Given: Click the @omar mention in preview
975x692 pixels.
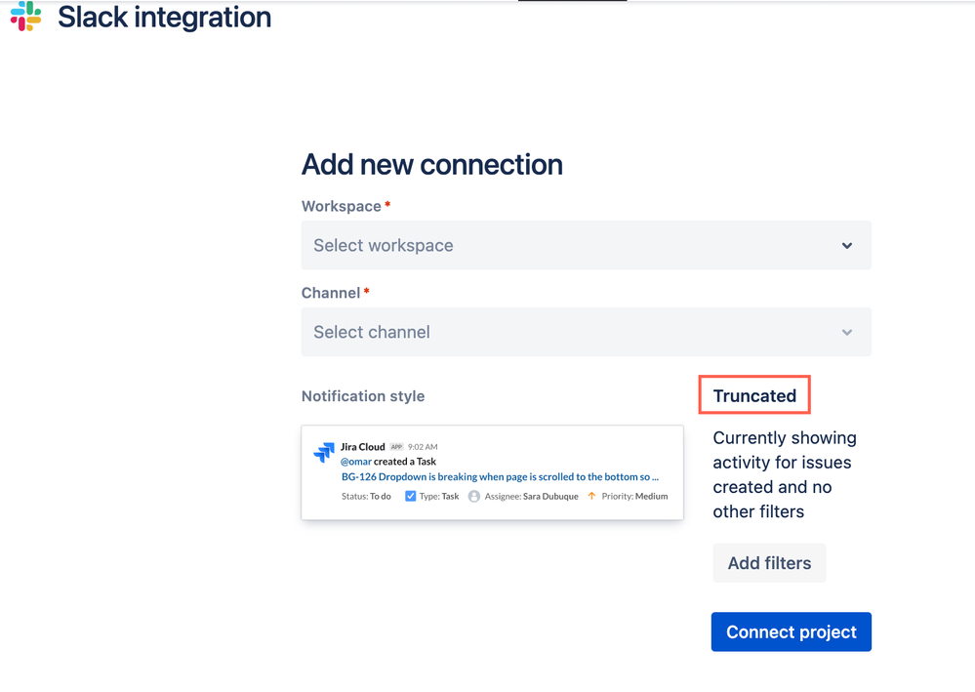Looking at the screenshot, I should click(x=355, y=462).
